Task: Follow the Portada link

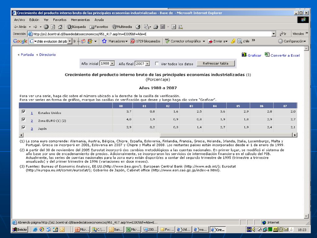Action: 27,55
